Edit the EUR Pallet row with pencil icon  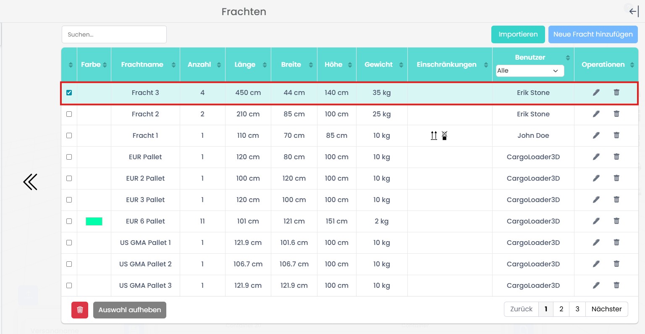point(596,157)
